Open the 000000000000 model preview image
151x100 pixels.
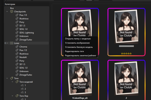tap(126, 26)
